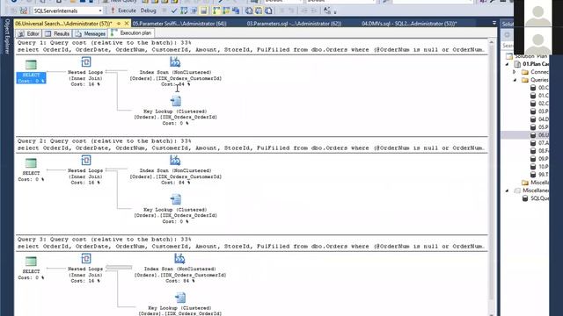This screenshot has height=316, width=563.
Task: Select Nested Loops operator in Query 1
Action: coord(85,72)
